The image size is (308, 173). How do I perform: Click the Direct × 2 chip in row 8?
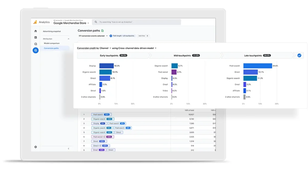pyautogui.click(x=100, y=146)
